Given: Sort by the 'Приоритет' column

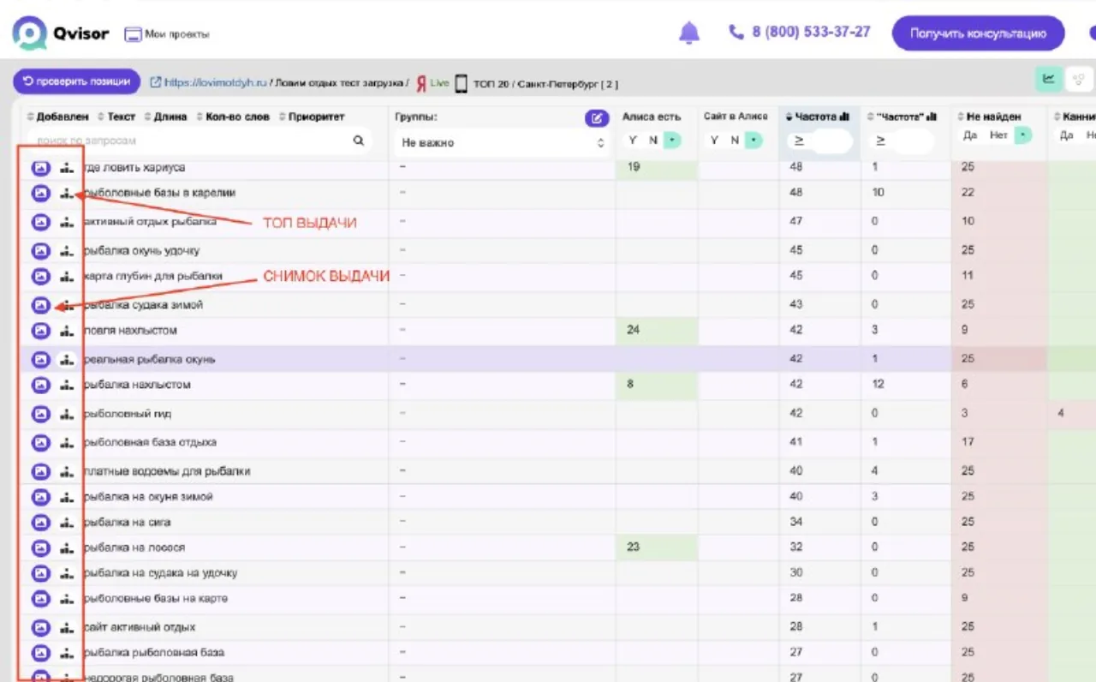Looking at the screenshot, I should pyautogui.click(x=312, y=117).
